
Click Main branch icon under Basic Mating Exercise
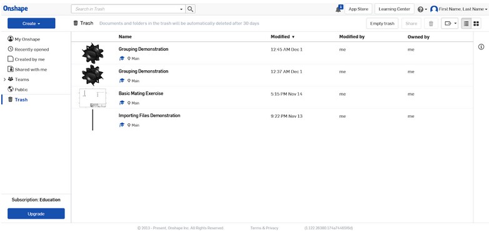click(x=129, y=103)
